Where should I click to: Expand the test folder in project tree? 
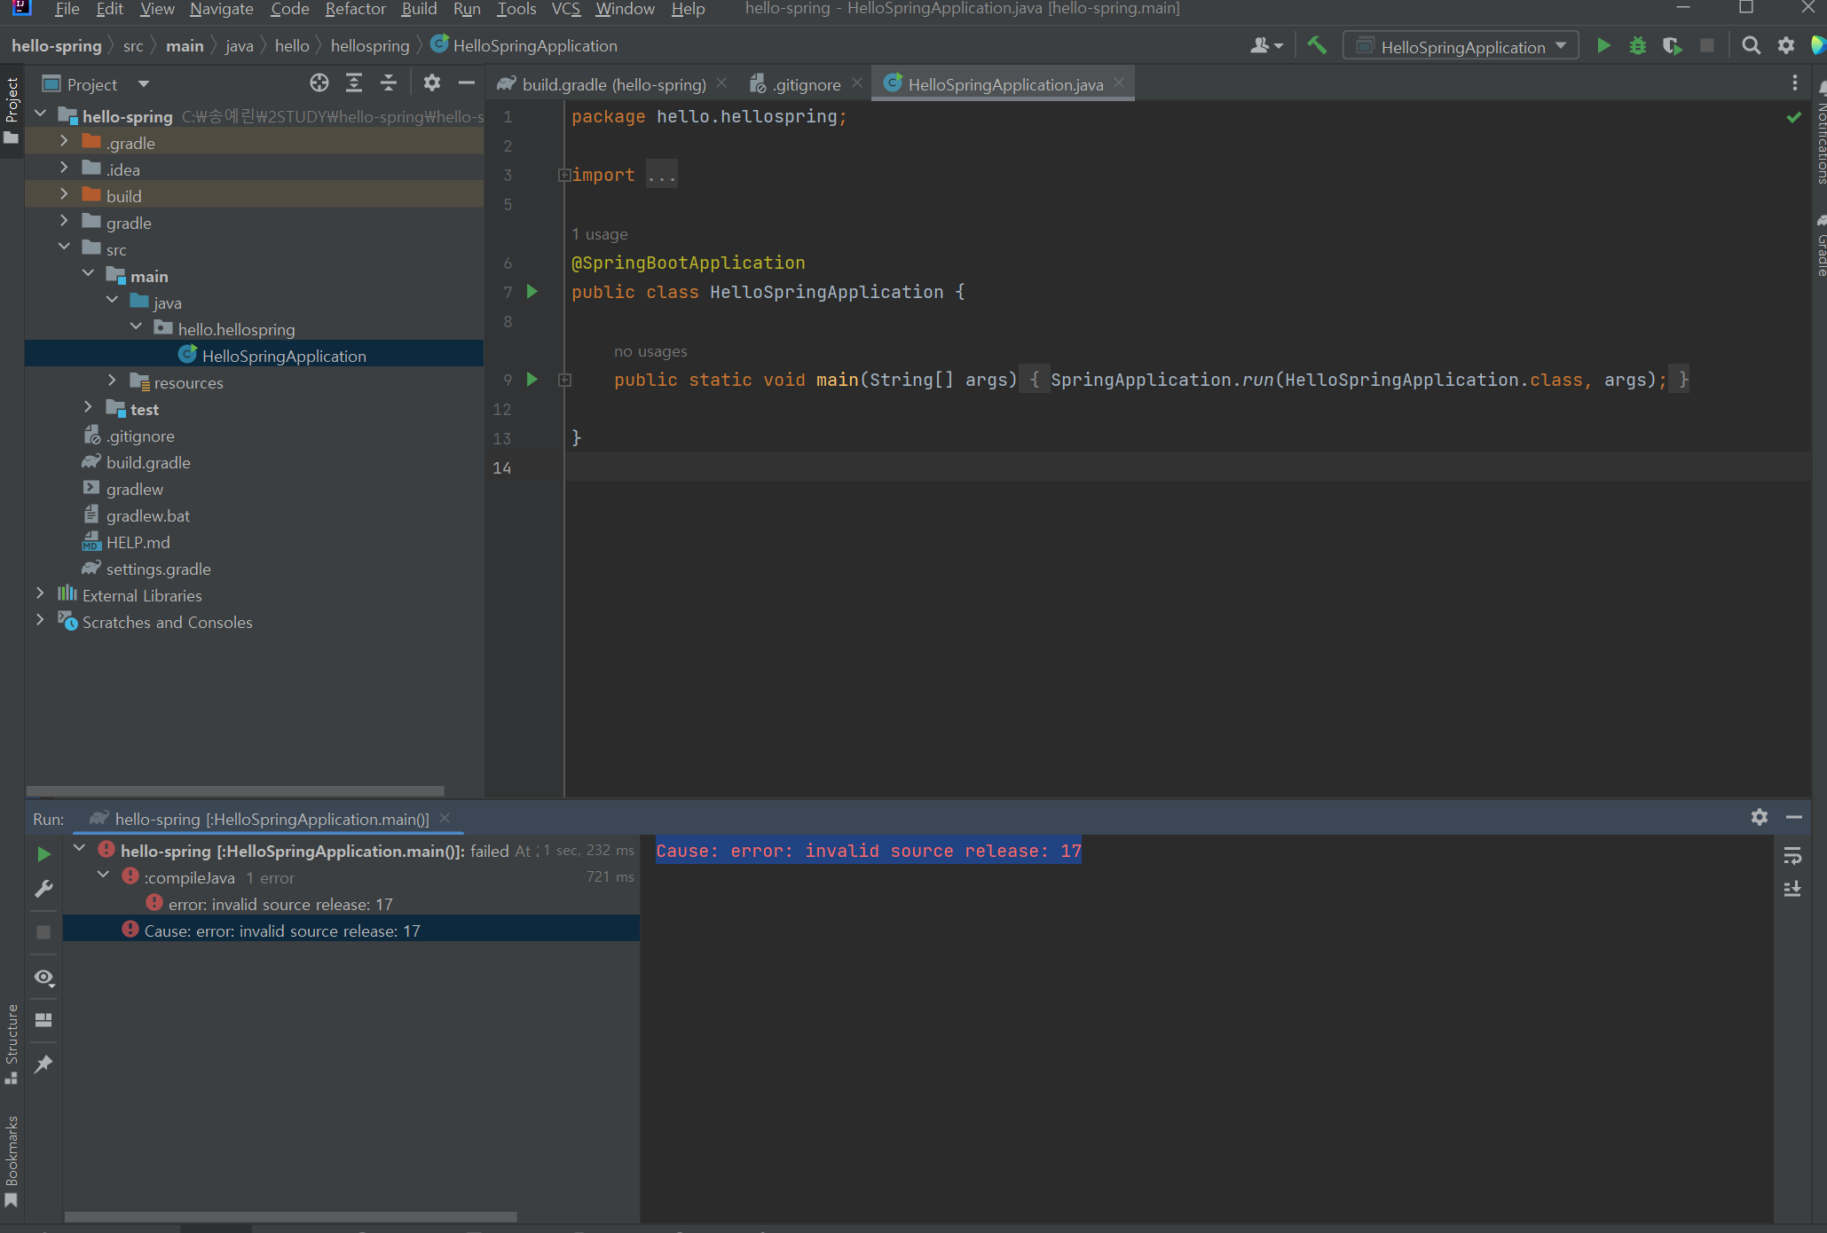pos(85,409)
